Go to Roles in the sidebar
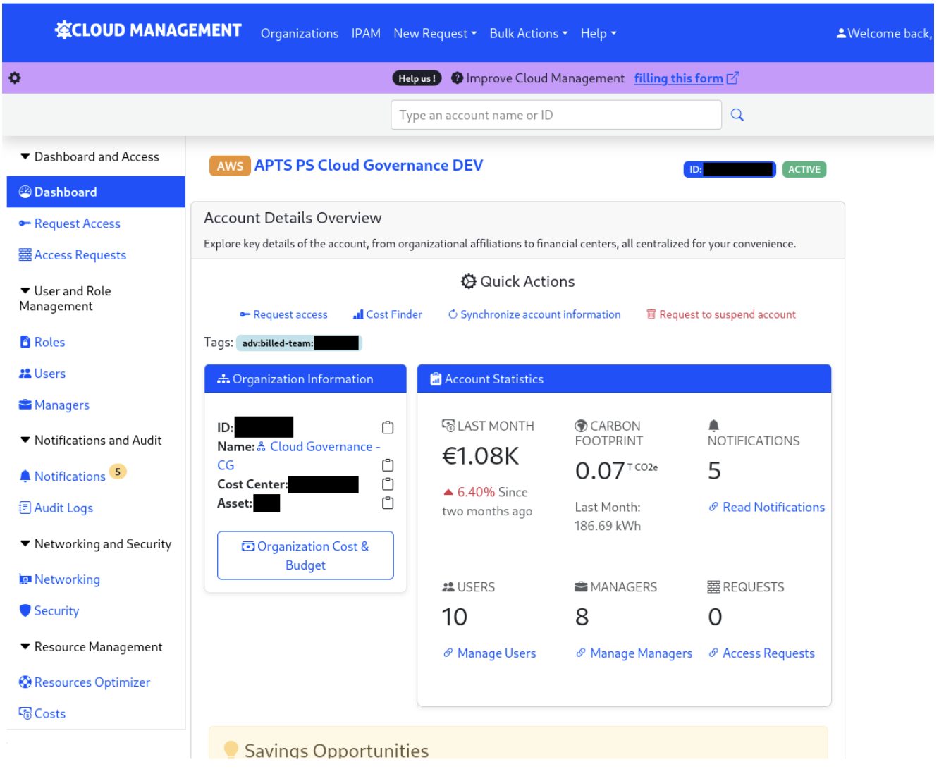Image resolution: width=939 pixels, height=781 pixels. (x=42, y=342)
